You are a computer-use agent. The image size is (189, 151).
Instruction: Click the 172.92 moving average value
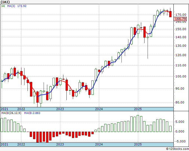(22, 6)
